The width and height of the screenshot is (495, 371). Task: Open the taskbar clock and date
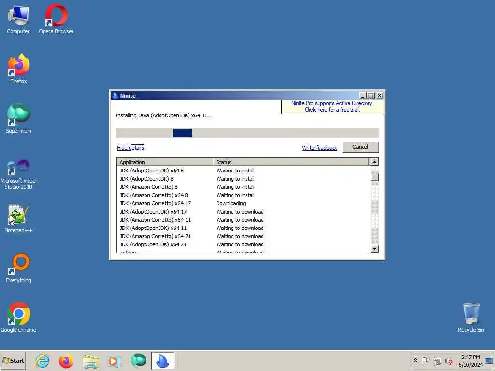tap(470, 360)
